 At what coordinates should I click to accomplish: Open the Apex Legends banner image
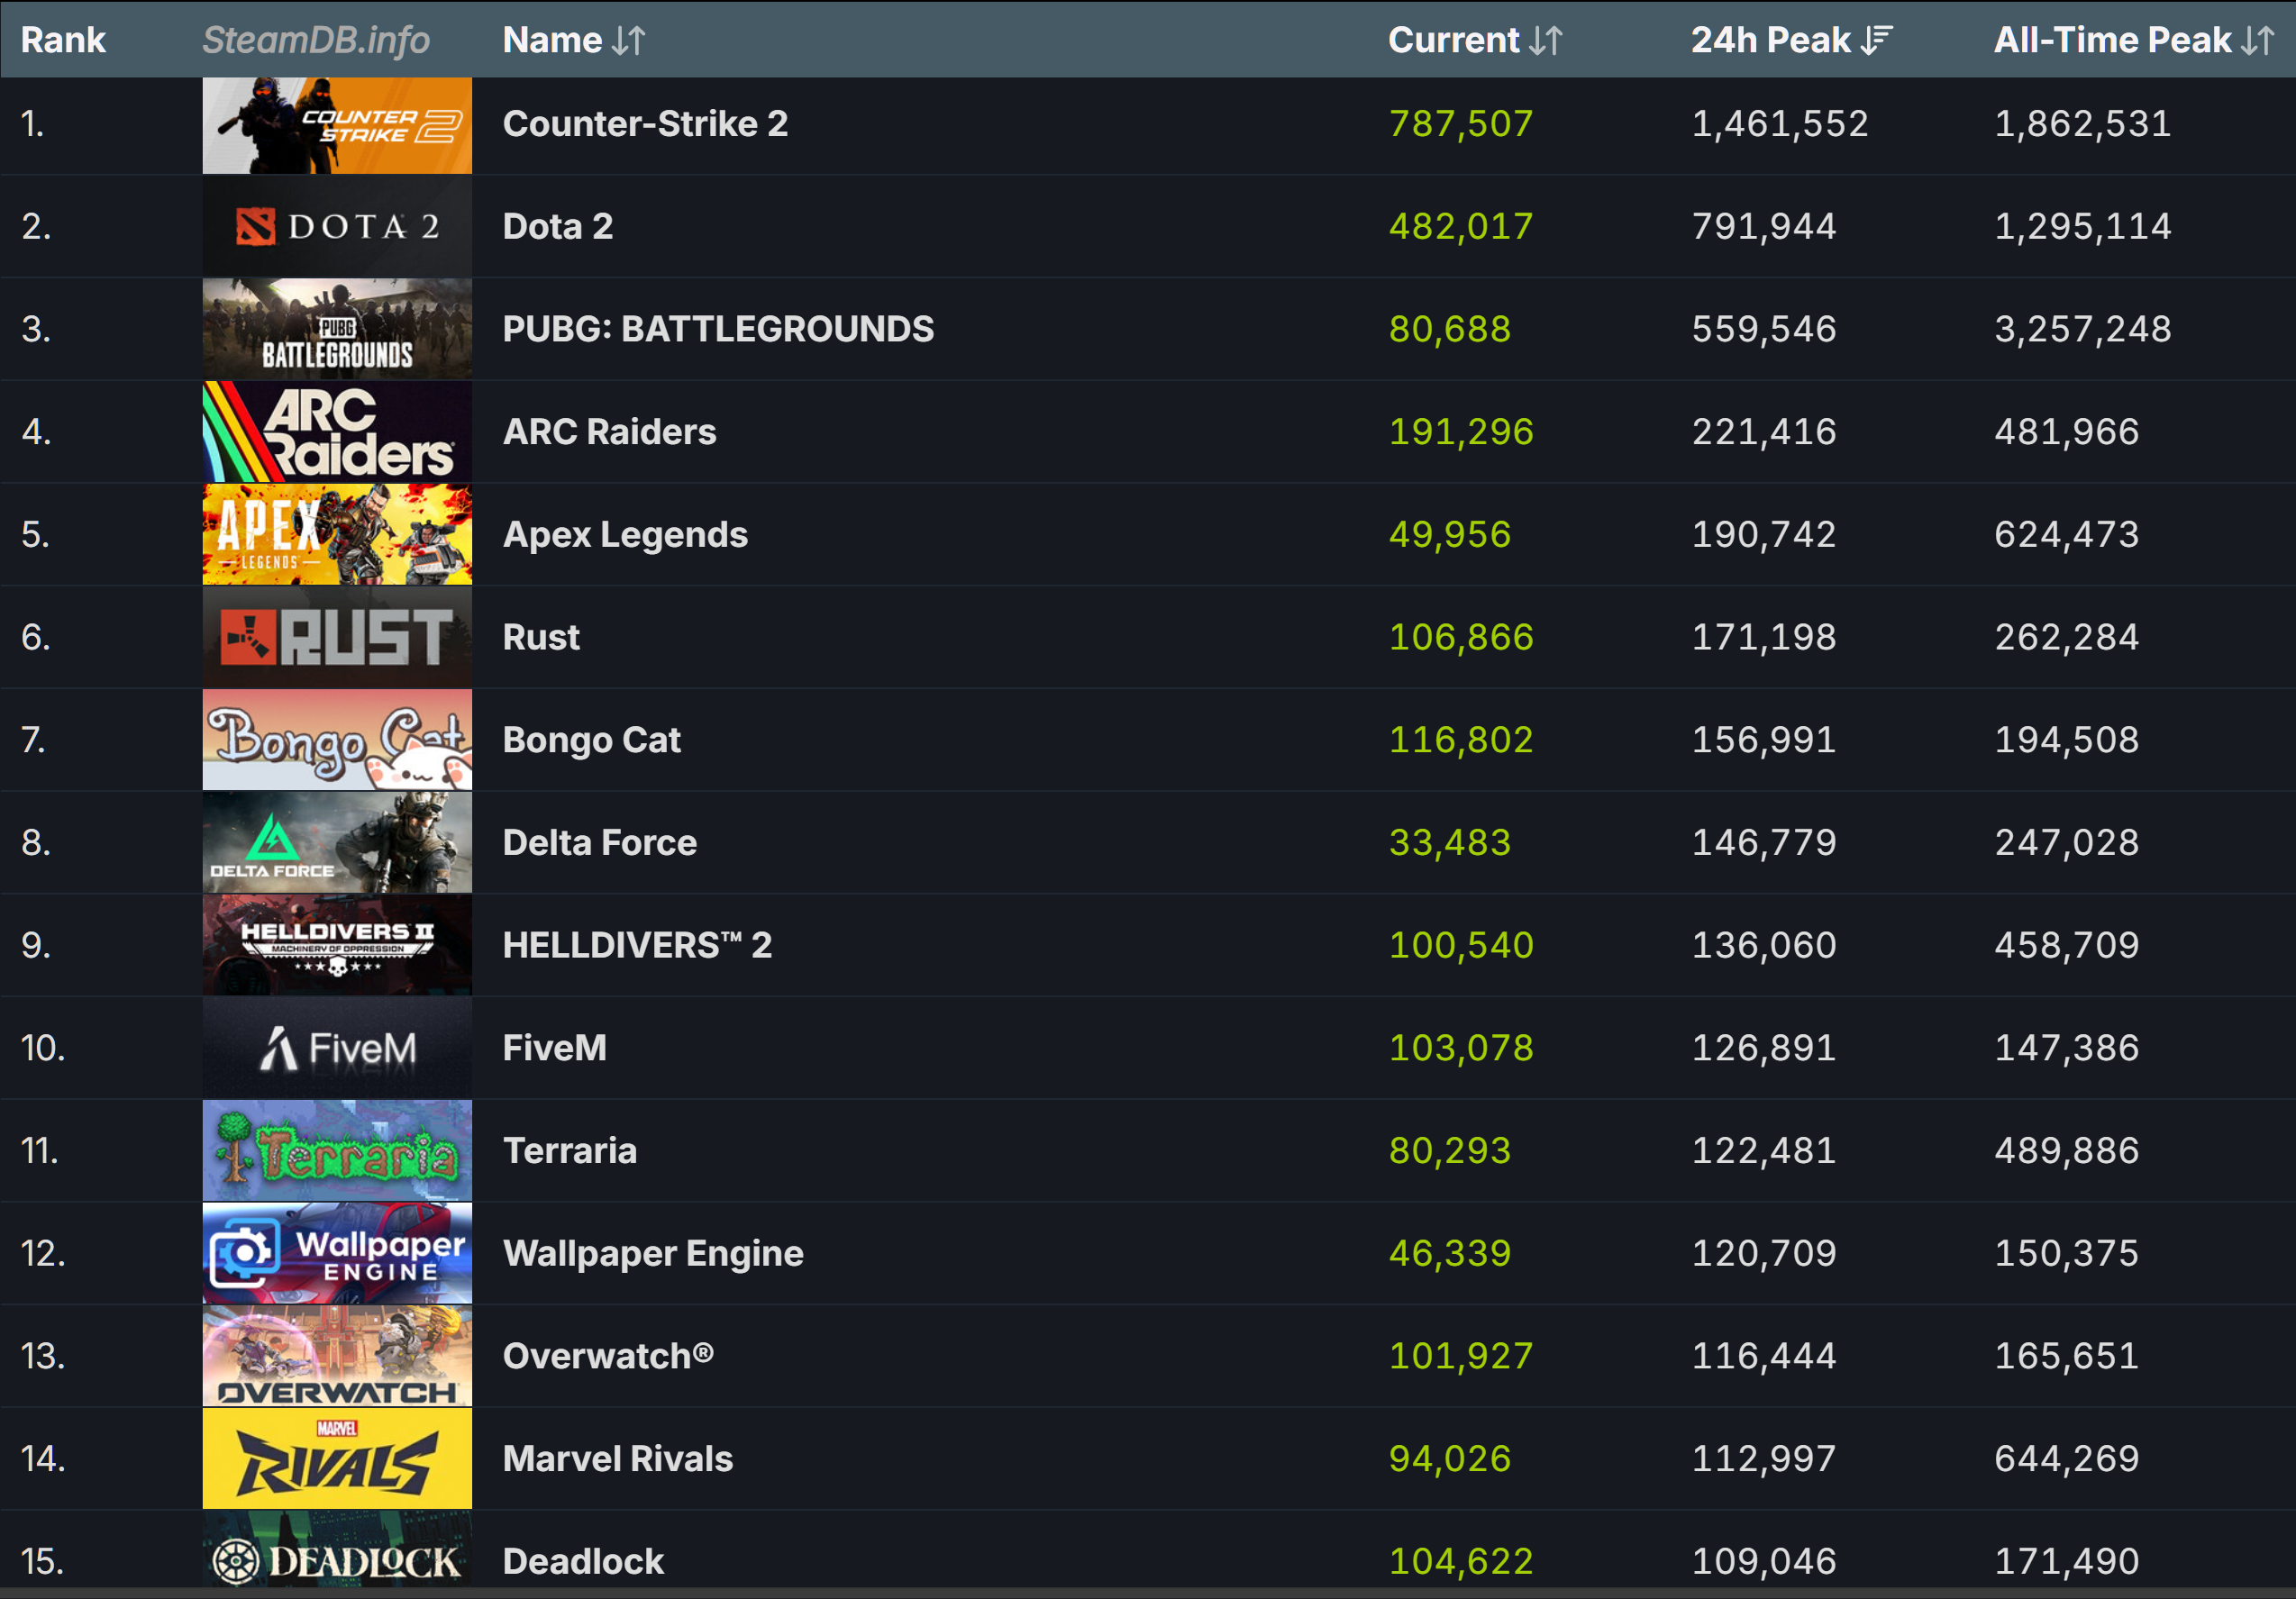click(x=337, y=535)
